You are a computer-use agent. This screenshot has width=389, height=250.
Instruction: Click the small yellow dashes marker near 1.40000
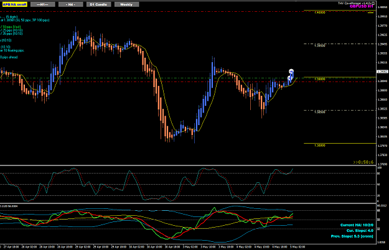pos(370,12)
